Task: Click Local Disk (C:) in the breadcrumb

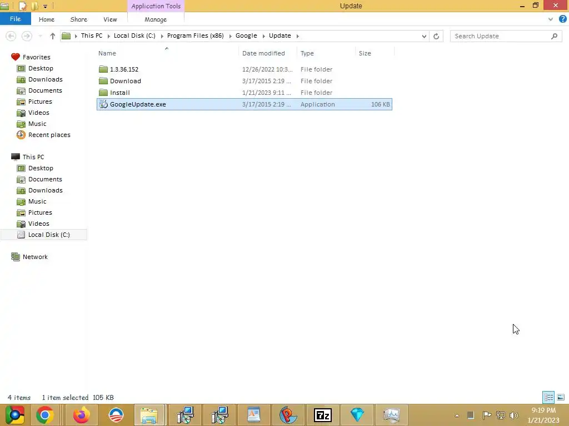Action: point(134,35)
